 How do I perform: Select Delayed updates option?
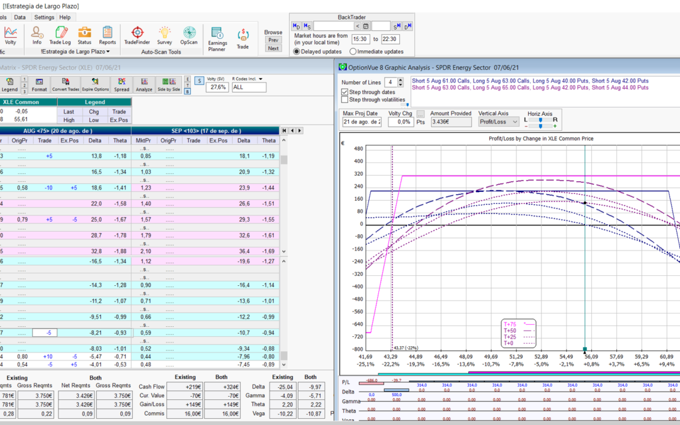click(297, 52)
